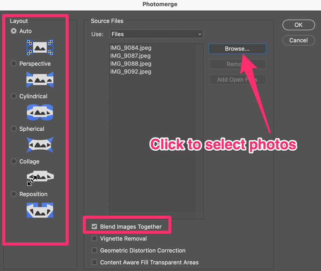
Task: Click the Cylindrical layout preview icon
Action: pyautogui.click(x=40, y=113)
